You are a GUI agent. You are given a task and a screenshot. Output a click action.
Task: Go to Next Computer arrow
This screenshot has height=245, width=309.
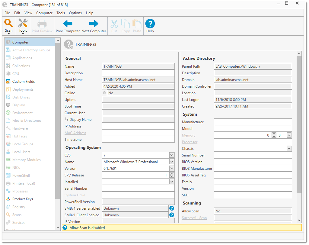(x=94, y=24)
